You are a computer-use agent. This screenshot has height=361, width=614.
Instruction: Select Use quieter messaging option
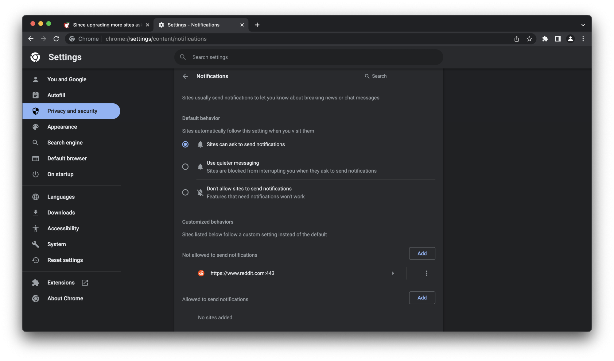[185, 167]
